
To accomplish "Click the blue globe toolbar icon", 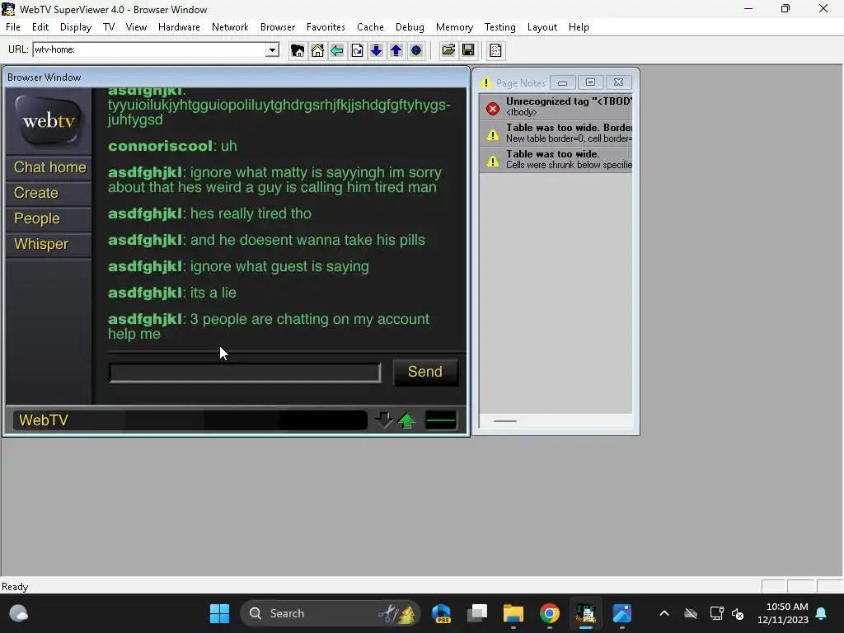I will [x=416, y=50].
